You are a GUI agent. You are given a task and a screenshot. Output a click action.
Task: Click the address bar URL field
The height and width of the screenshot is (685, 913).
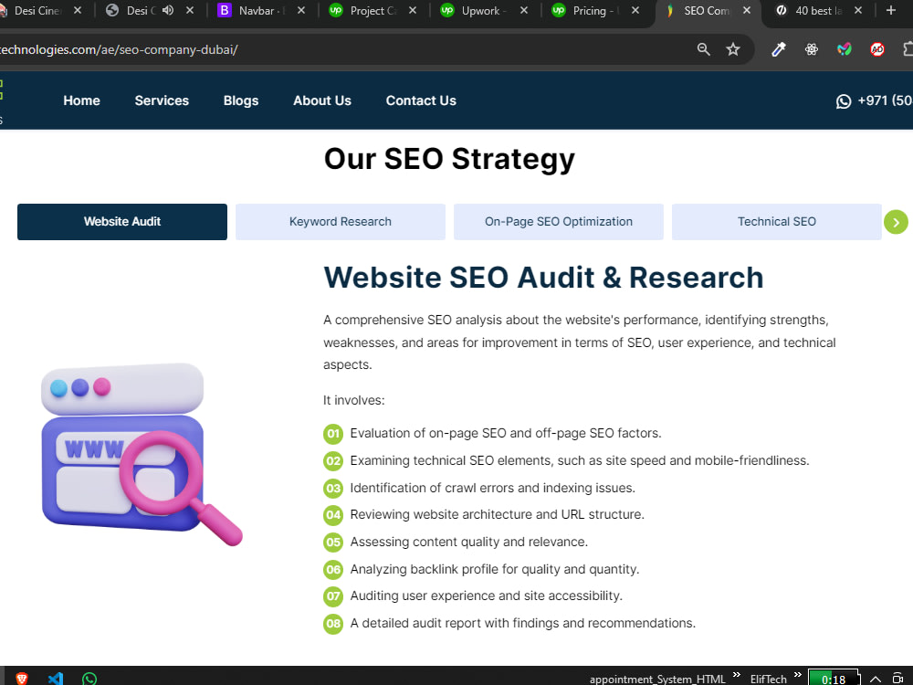click(343, 49)
